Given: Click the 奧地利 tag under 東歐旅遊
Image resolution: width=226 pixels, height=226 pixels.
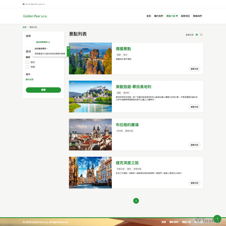Looking at the screenshot, I should point(126,93).
